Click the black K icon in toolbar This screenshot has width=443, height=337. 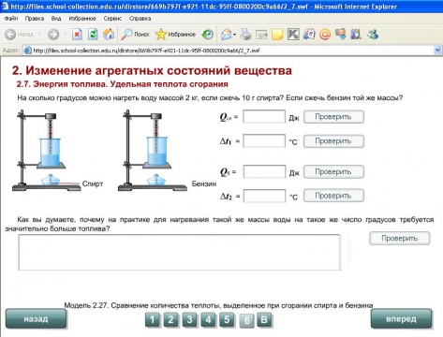pyautogui.click(x=293, y=34)
